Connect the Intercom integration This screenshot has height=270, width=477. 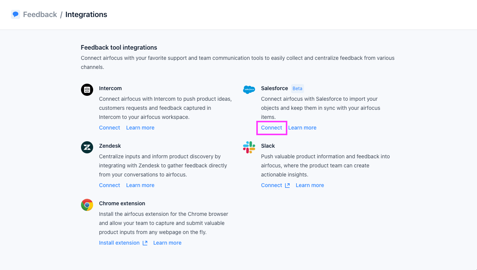point(109,128)
